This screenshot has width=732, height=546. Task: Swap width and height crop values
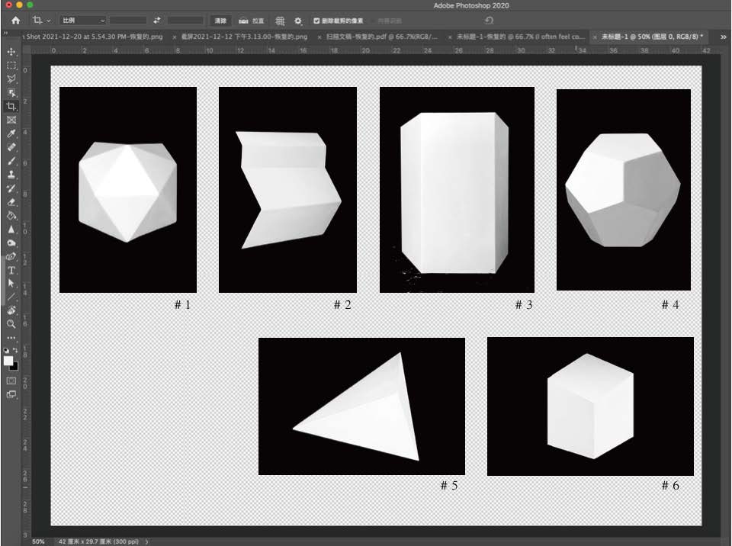click(157, 21)
